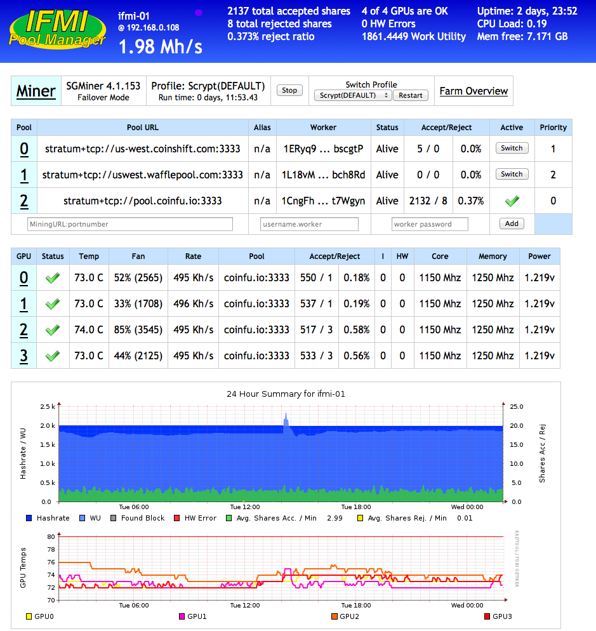The height and width of the screenshot is (631, 596).
Task: Click the 0.37% reject cell
Action: tap(471, 201)
